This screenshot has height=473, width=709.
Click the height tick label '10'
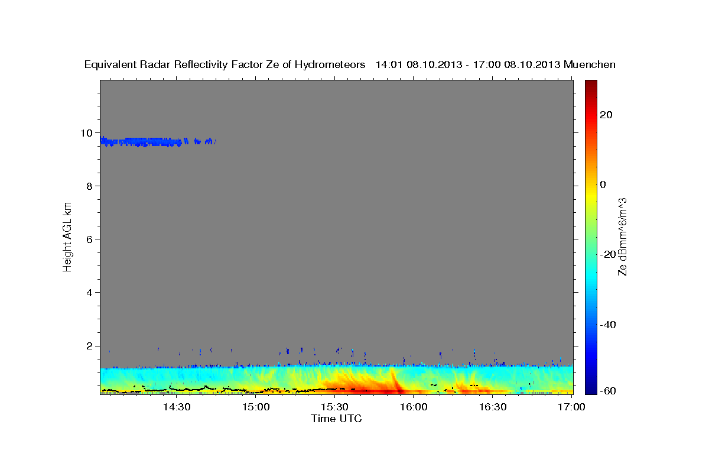point(86,133)
